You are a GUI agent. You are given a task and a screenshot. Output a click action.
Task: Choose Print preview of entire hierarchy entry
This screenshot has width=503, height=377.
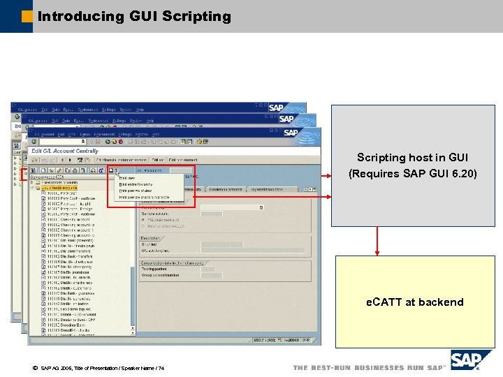(144, 198)
